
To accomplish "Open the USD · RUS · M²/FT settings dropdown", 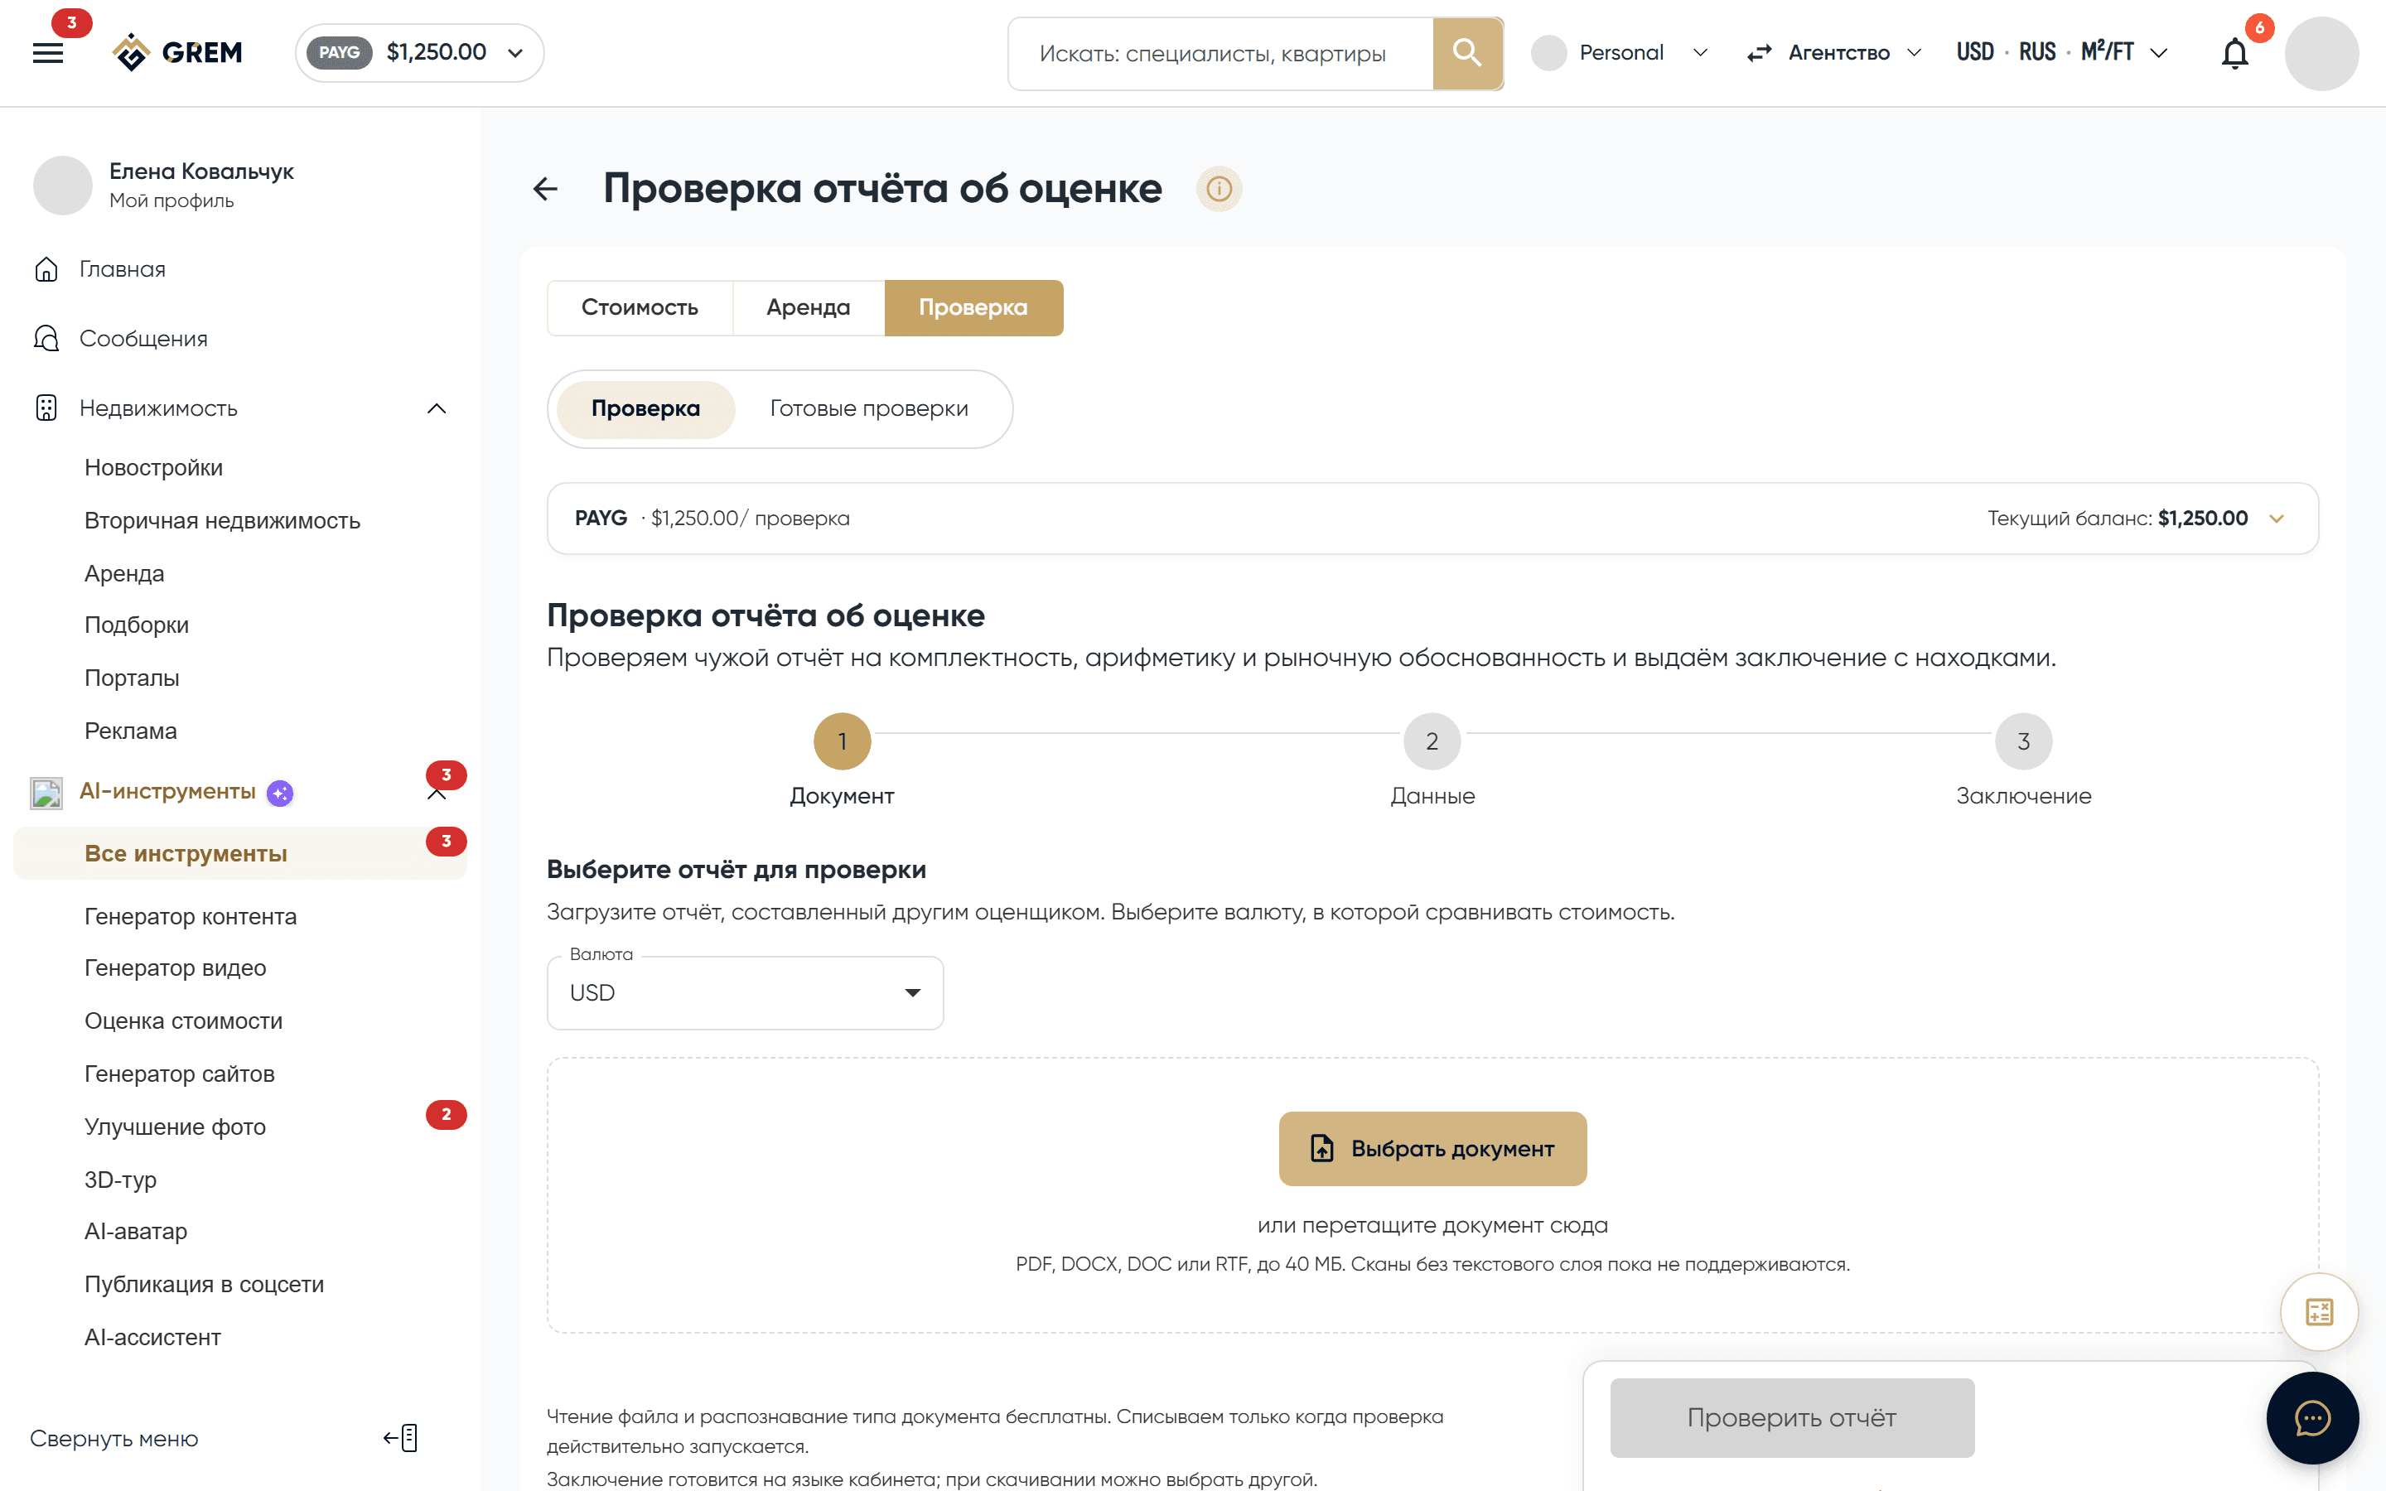I will (2061, 53).
